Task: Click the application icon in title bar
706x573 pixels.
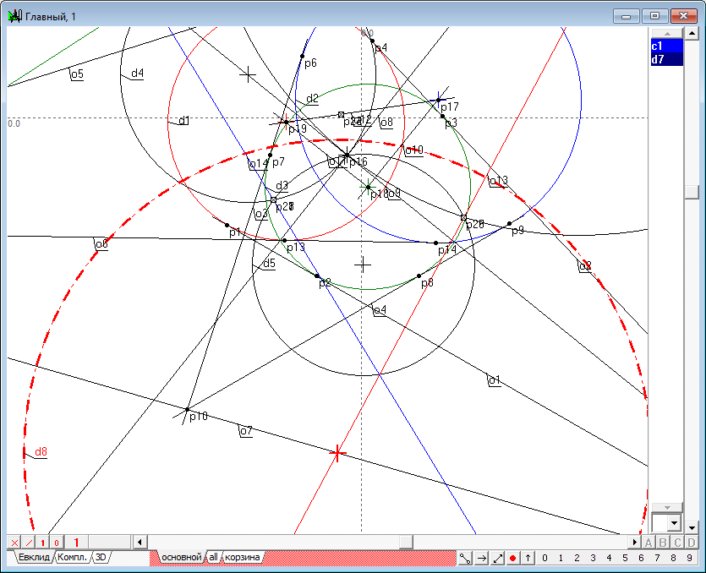Action: 15,17
